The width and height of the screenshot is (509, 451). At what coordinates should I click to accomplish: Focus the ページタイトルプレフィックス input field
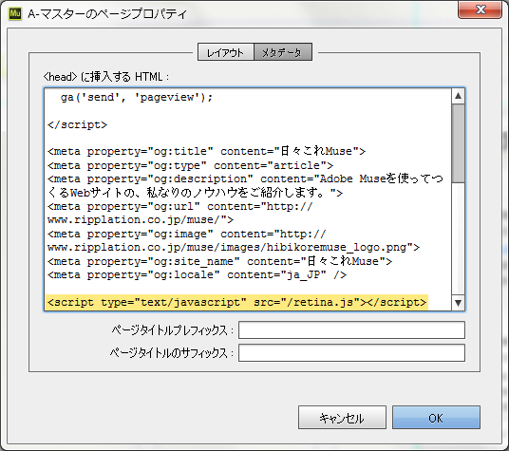coord(351,329)
